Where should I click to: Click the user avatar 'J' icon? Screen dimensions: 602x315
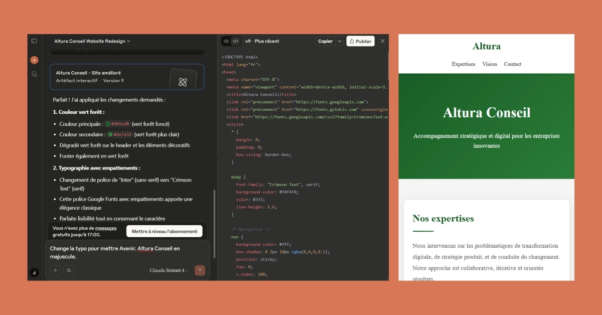click(34, 272)
